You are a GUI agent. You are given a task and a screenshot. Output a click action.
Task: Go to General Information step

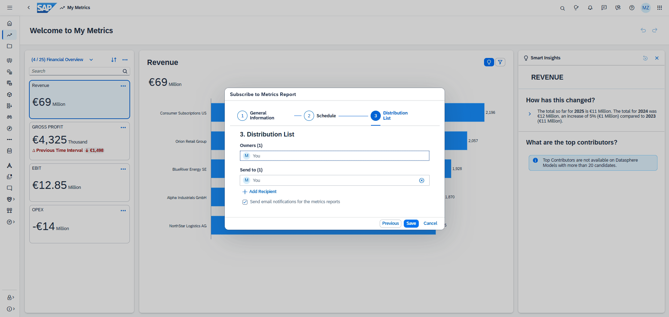coord(243,116)
